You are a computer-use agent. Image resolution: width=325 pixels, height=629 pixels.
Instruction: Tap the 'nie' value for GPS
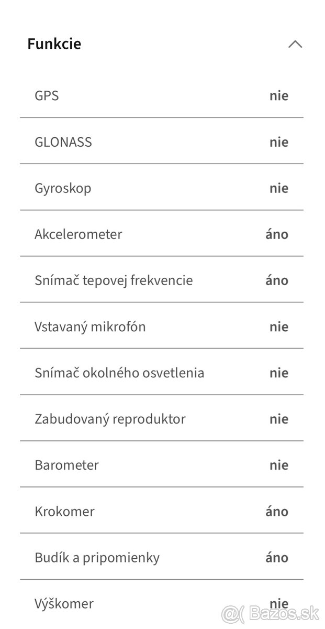(x=279, y=96)
